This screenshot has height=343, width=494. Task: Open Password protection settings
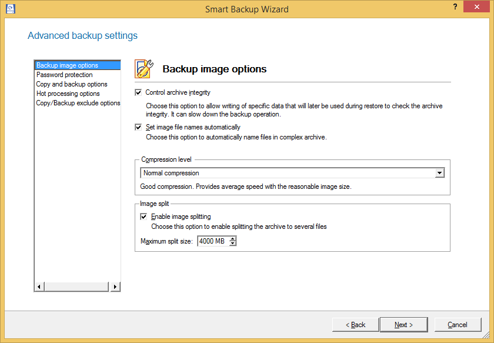pyautogui.click(x=64, y=75)
